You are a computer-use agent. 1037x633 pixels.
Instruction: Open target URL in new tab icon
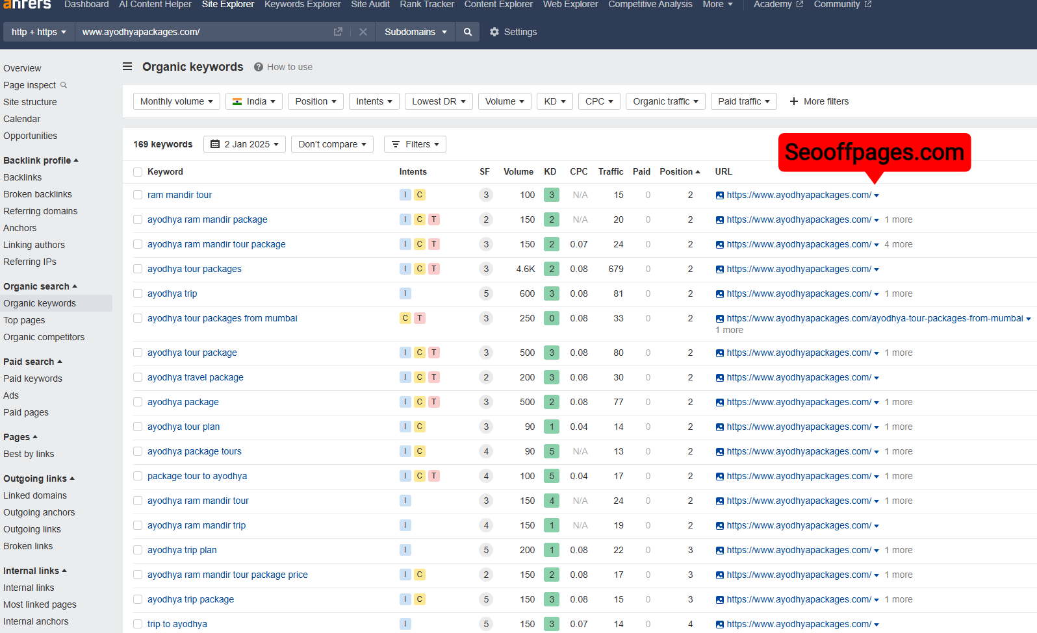(x=338, y=32)
